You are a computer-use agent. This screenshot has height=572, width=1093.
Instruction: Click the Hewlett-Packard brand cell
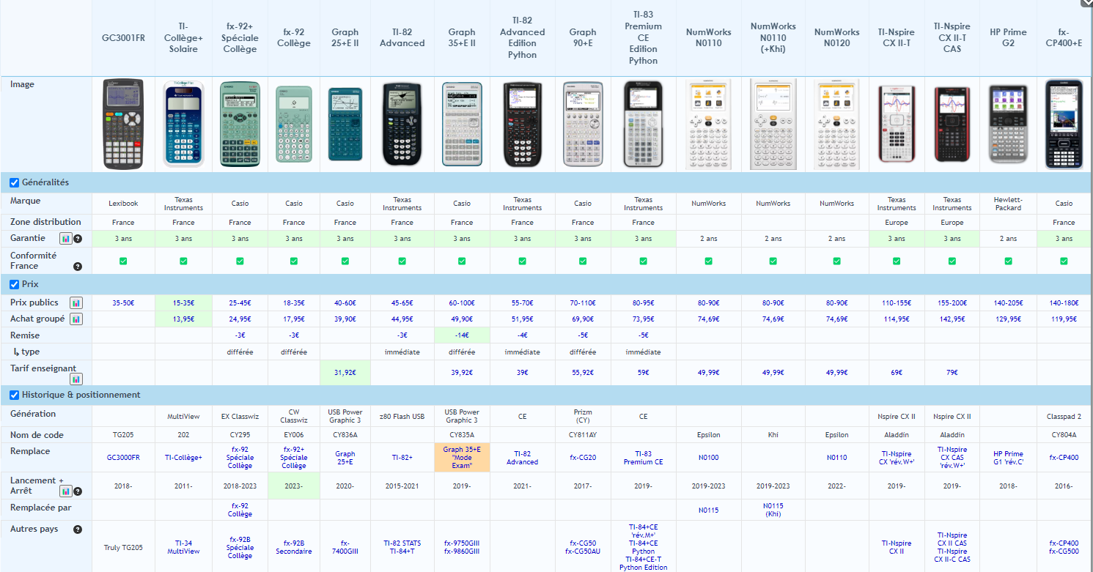[x=1008, y=204]
